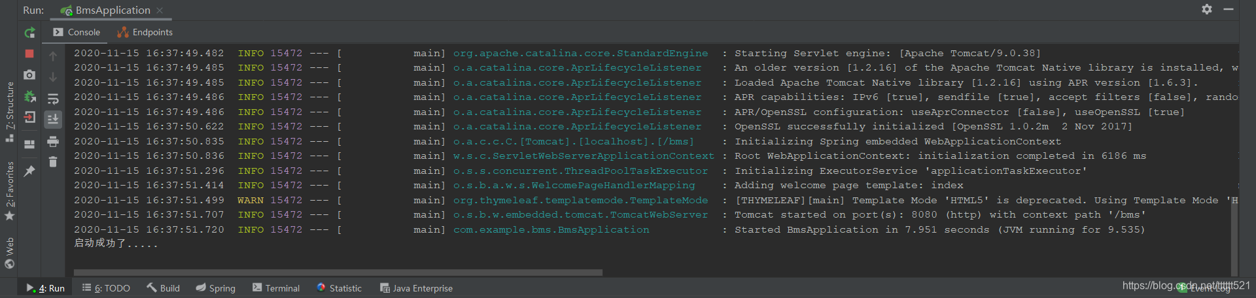Click org.apache.catalina.core.StandardEngine logger text
1256x298 pixels.
580,54
